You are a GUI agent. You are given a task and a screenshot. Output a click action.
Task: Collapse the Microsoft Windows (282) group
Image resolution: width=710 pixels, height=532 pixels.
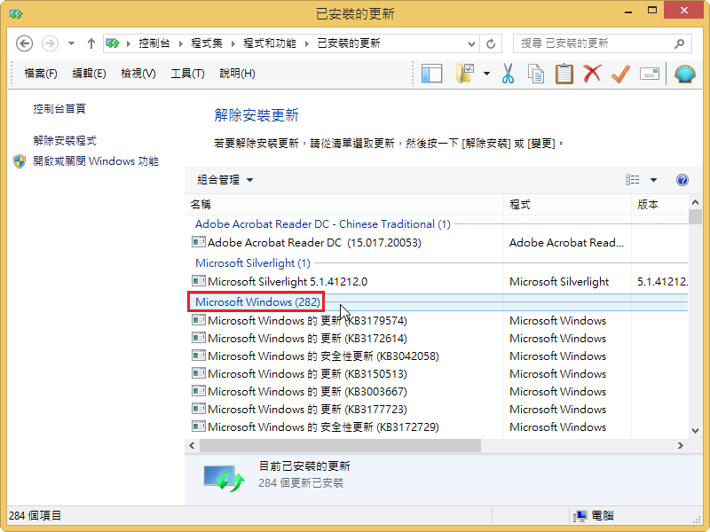(257, 301)
